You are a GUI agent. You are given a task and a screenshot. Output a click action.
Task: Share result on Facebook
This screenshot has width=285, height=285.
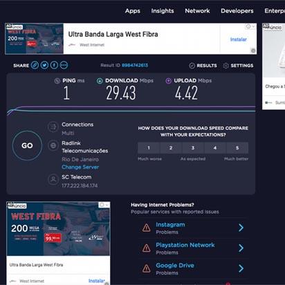click(x=54, y=65)
